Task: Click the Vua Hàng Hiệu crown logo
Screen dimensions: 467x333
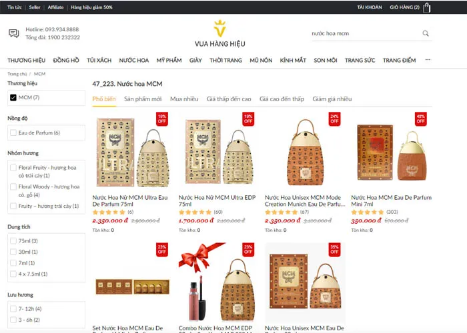Action: [220, 29]
